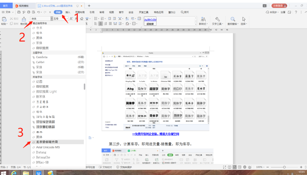Open the 开发工具 ribbon tab

pos(143,12)
